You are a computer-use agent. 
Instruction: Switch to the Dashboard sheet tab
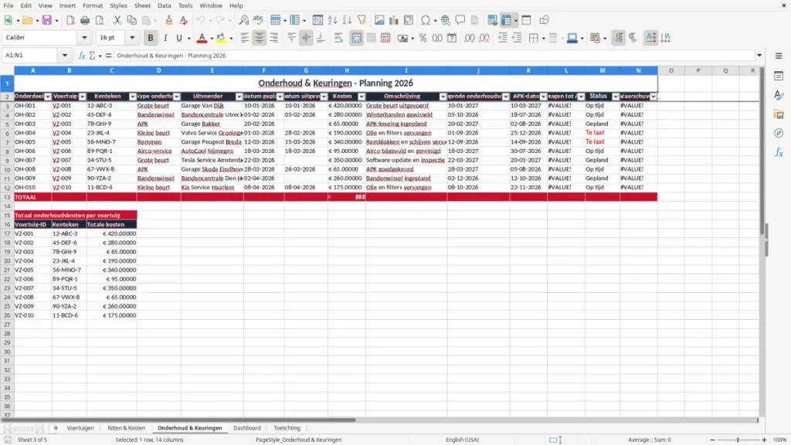246,428
